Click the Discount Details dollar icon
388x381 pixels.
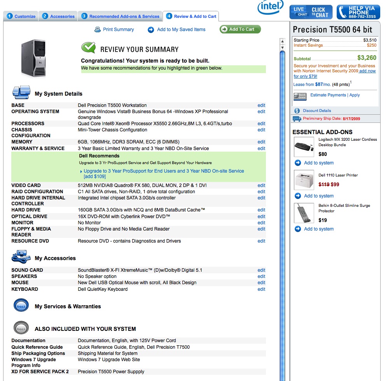tap(297, 111)
